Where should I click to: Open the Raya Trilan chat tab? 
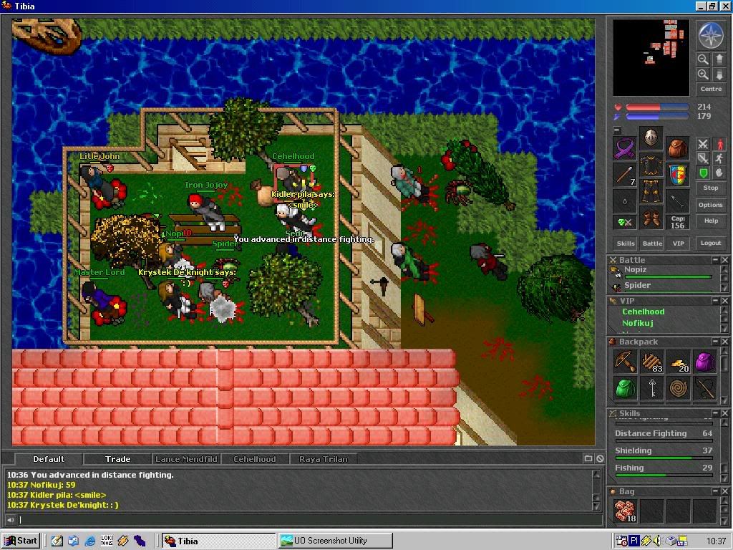[324, 459]
